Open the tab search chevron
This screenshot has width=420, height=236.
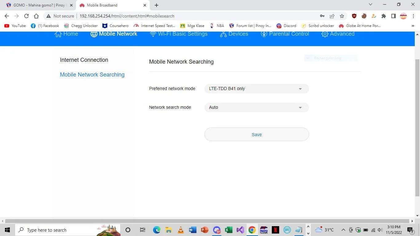coord(370,5)
